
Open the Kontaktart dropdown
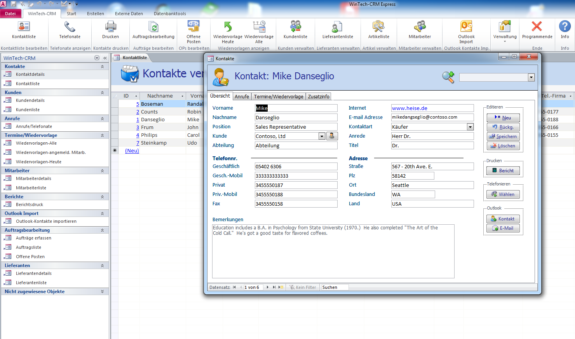tap(470, 127)
